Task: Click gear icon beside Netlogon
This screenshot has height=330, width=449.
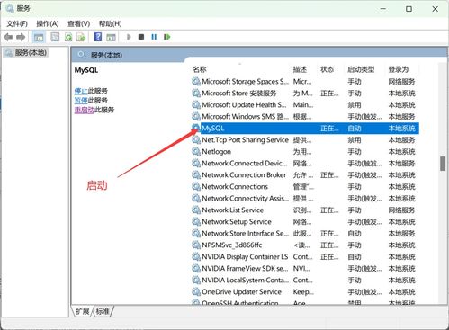Action: click(196, 152)
